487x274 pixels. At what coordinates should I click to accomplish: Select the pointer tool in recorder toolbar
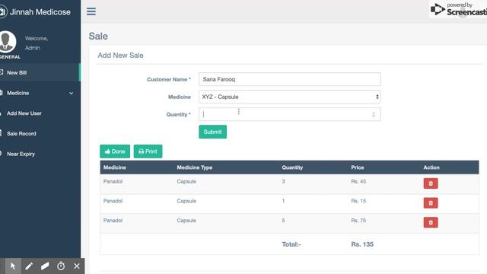[13, 266]
